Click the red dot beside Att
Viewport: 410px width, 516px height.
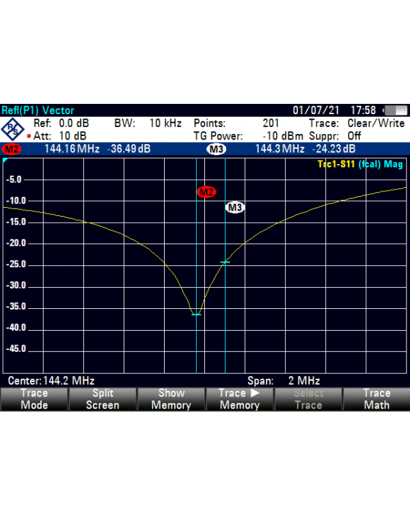[29, 136]
